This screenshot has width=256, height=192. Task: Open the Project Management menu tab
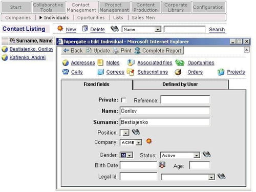(114, 7)
